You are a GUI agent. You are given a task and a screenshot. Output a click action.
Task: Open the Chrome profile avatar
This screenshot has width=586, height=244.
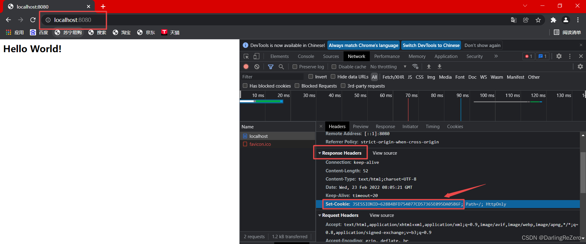[x=566, y=20]
